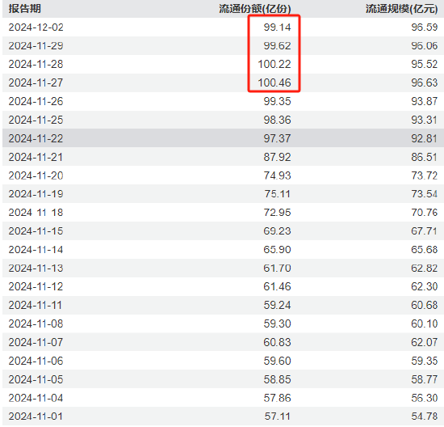
Task: Click scale value 92.81
Action: coord(424,138)
